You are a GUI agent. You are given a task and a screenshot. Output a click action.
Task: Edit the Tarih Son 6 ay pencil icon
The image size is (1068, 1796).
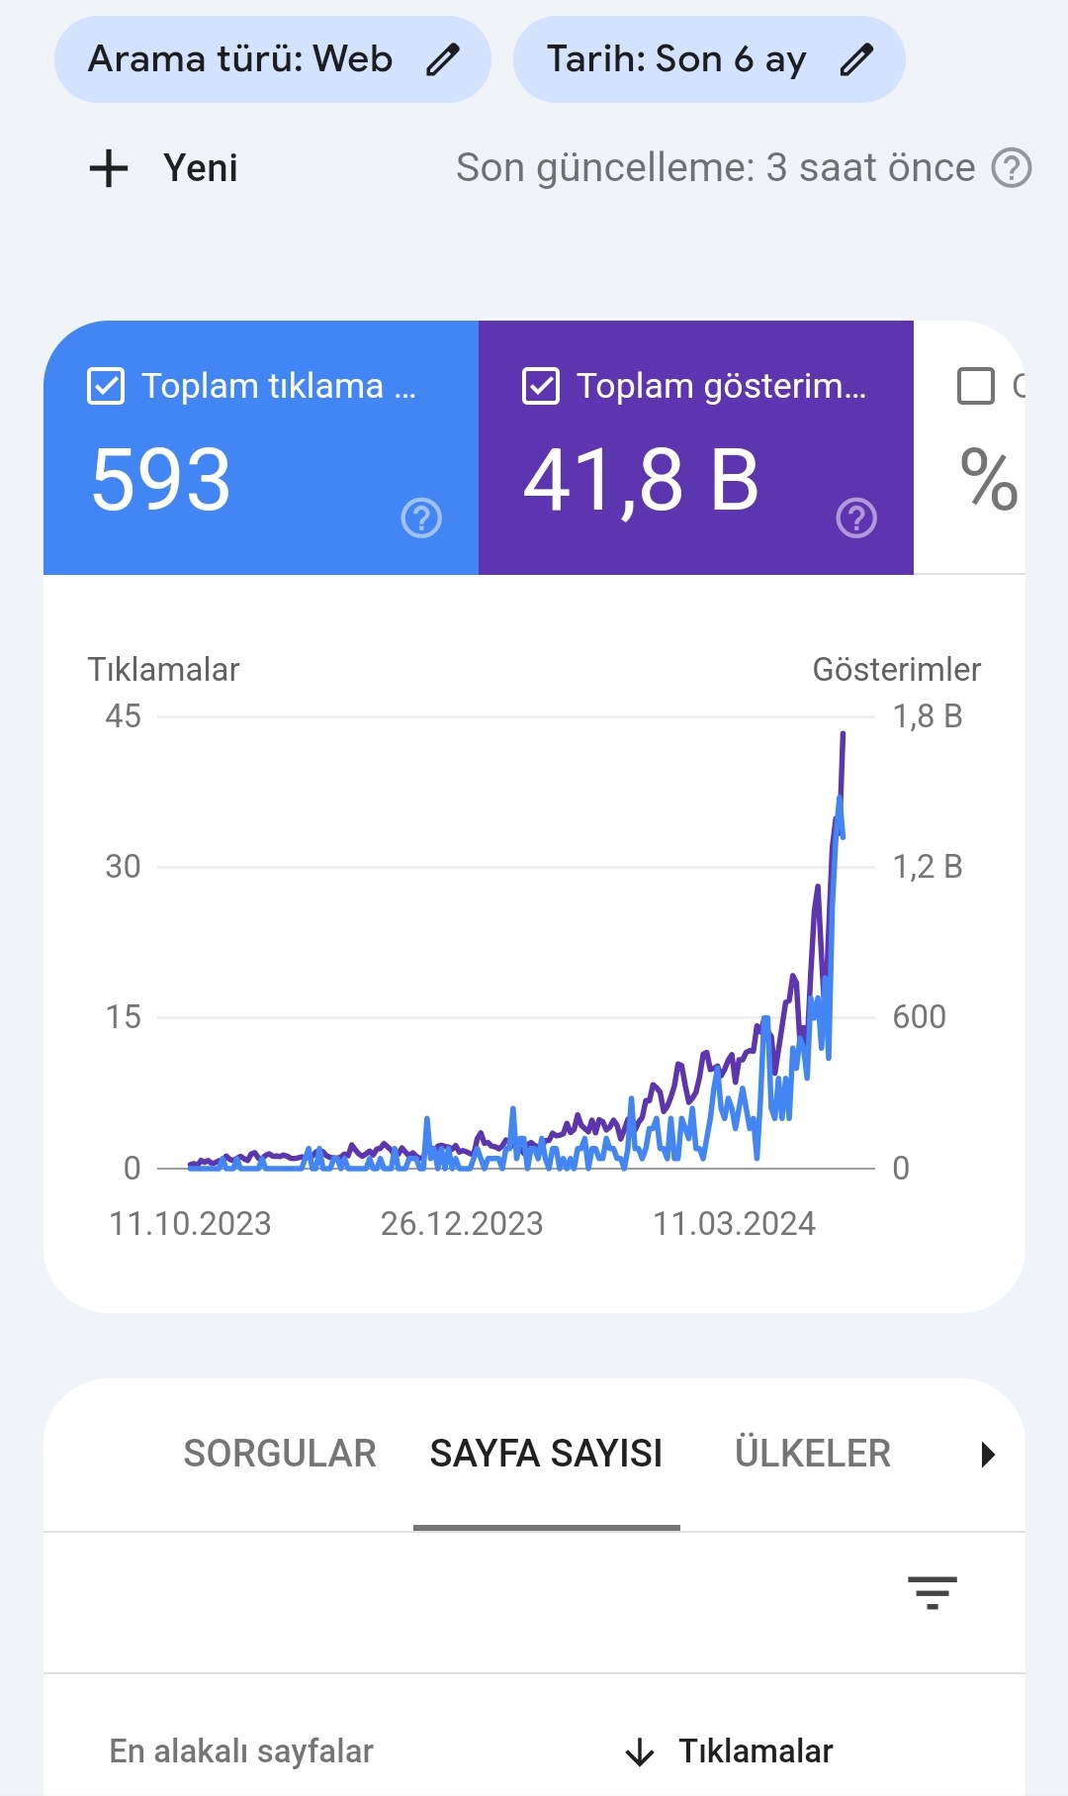pos(856,59)
